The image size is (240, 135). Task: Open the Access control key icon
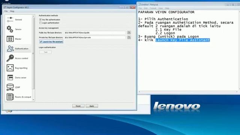10,58
